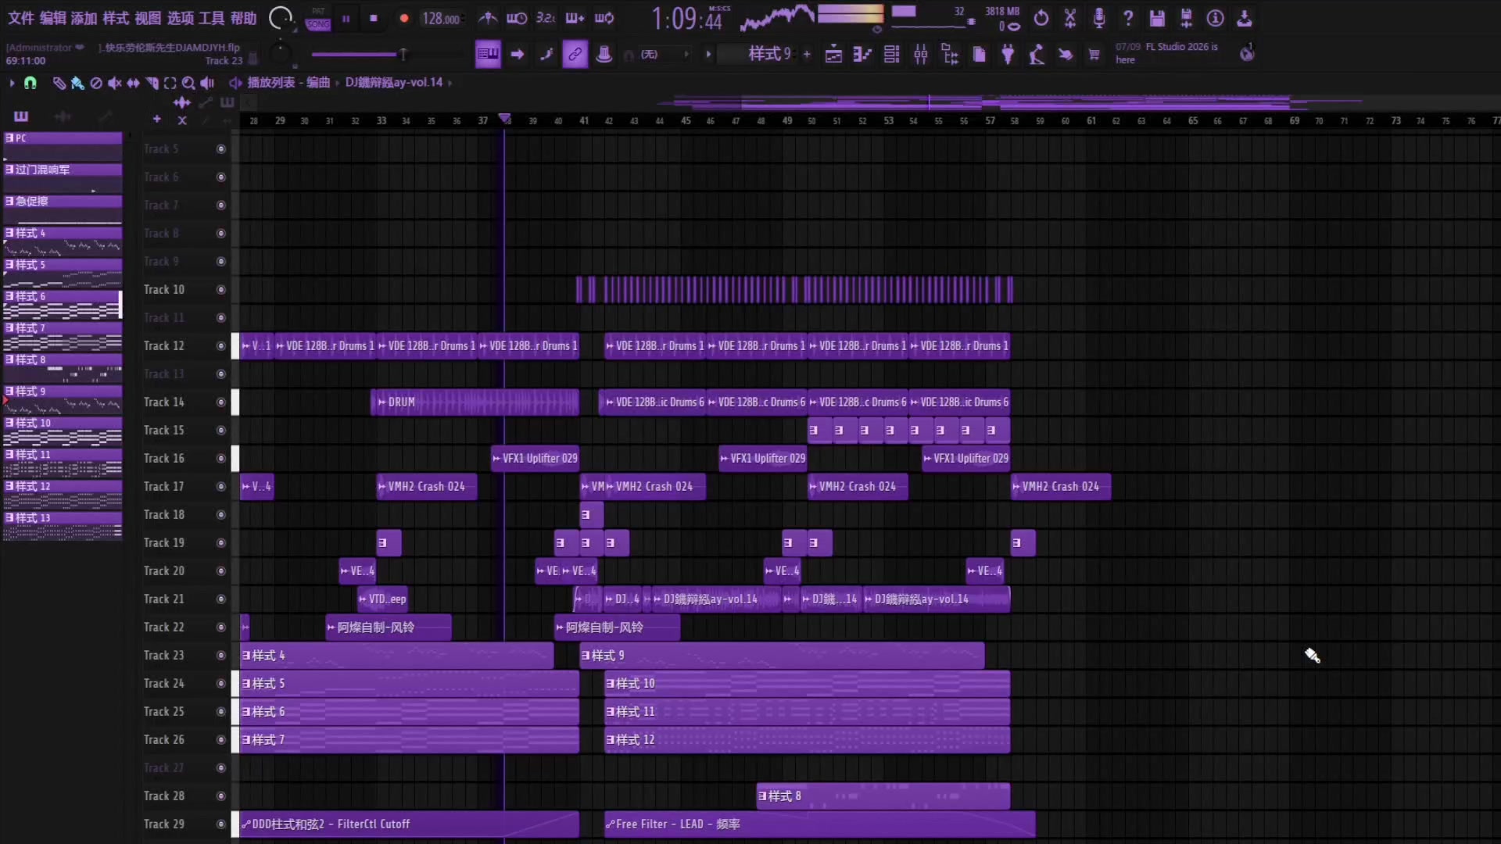This screenshot has width=1501, height=844.
Task: Adjust the main pitch knob
Action: (x=280, y=54)
